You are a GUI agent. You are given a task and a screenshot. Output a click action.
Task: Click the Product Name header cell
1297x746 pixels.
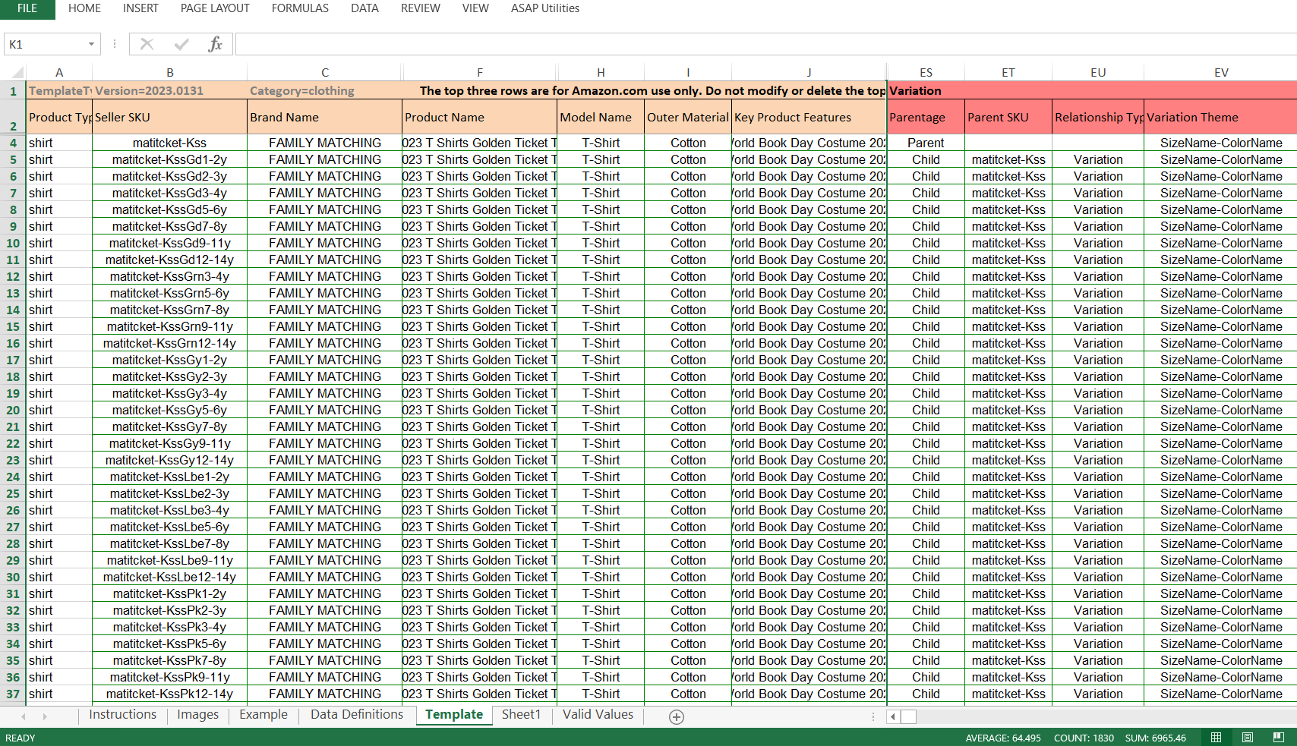[x=480, y=117]
